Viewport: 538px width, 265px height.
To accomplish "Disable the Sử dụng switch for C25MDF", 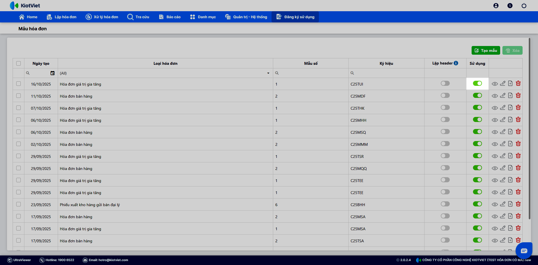I will [477, 95].
